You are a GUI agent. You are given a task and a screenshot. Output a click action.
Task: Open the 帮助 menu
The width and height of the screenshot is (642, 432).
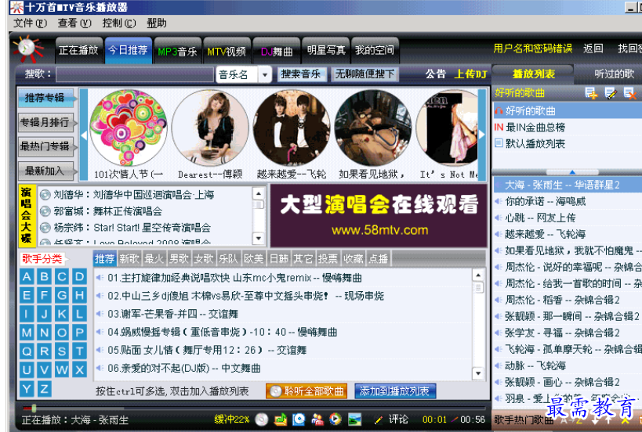(x=157, y=23)
